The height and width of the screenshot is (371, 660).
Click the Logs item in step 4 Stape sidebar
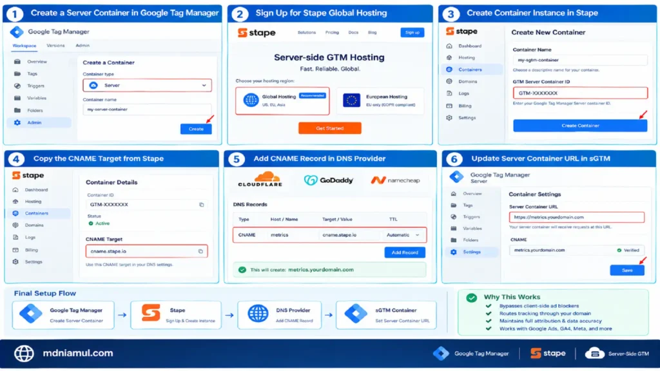click(30, 237)
